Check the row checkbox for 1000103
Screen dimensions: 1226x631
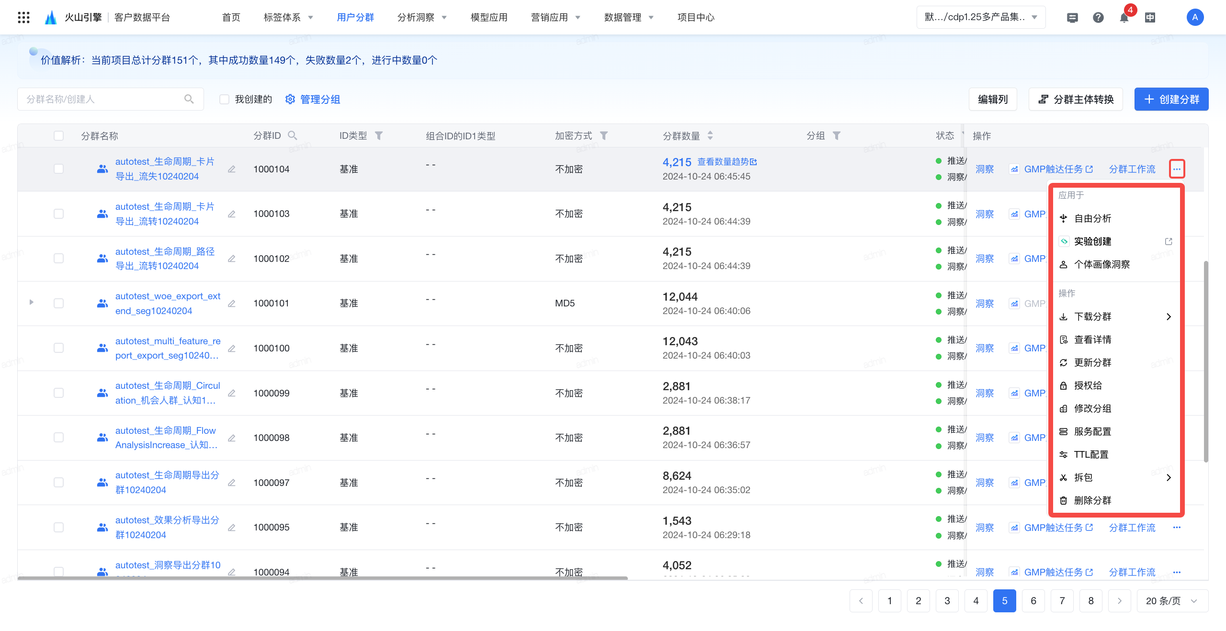pyautogui.click(x=58, y=214)
